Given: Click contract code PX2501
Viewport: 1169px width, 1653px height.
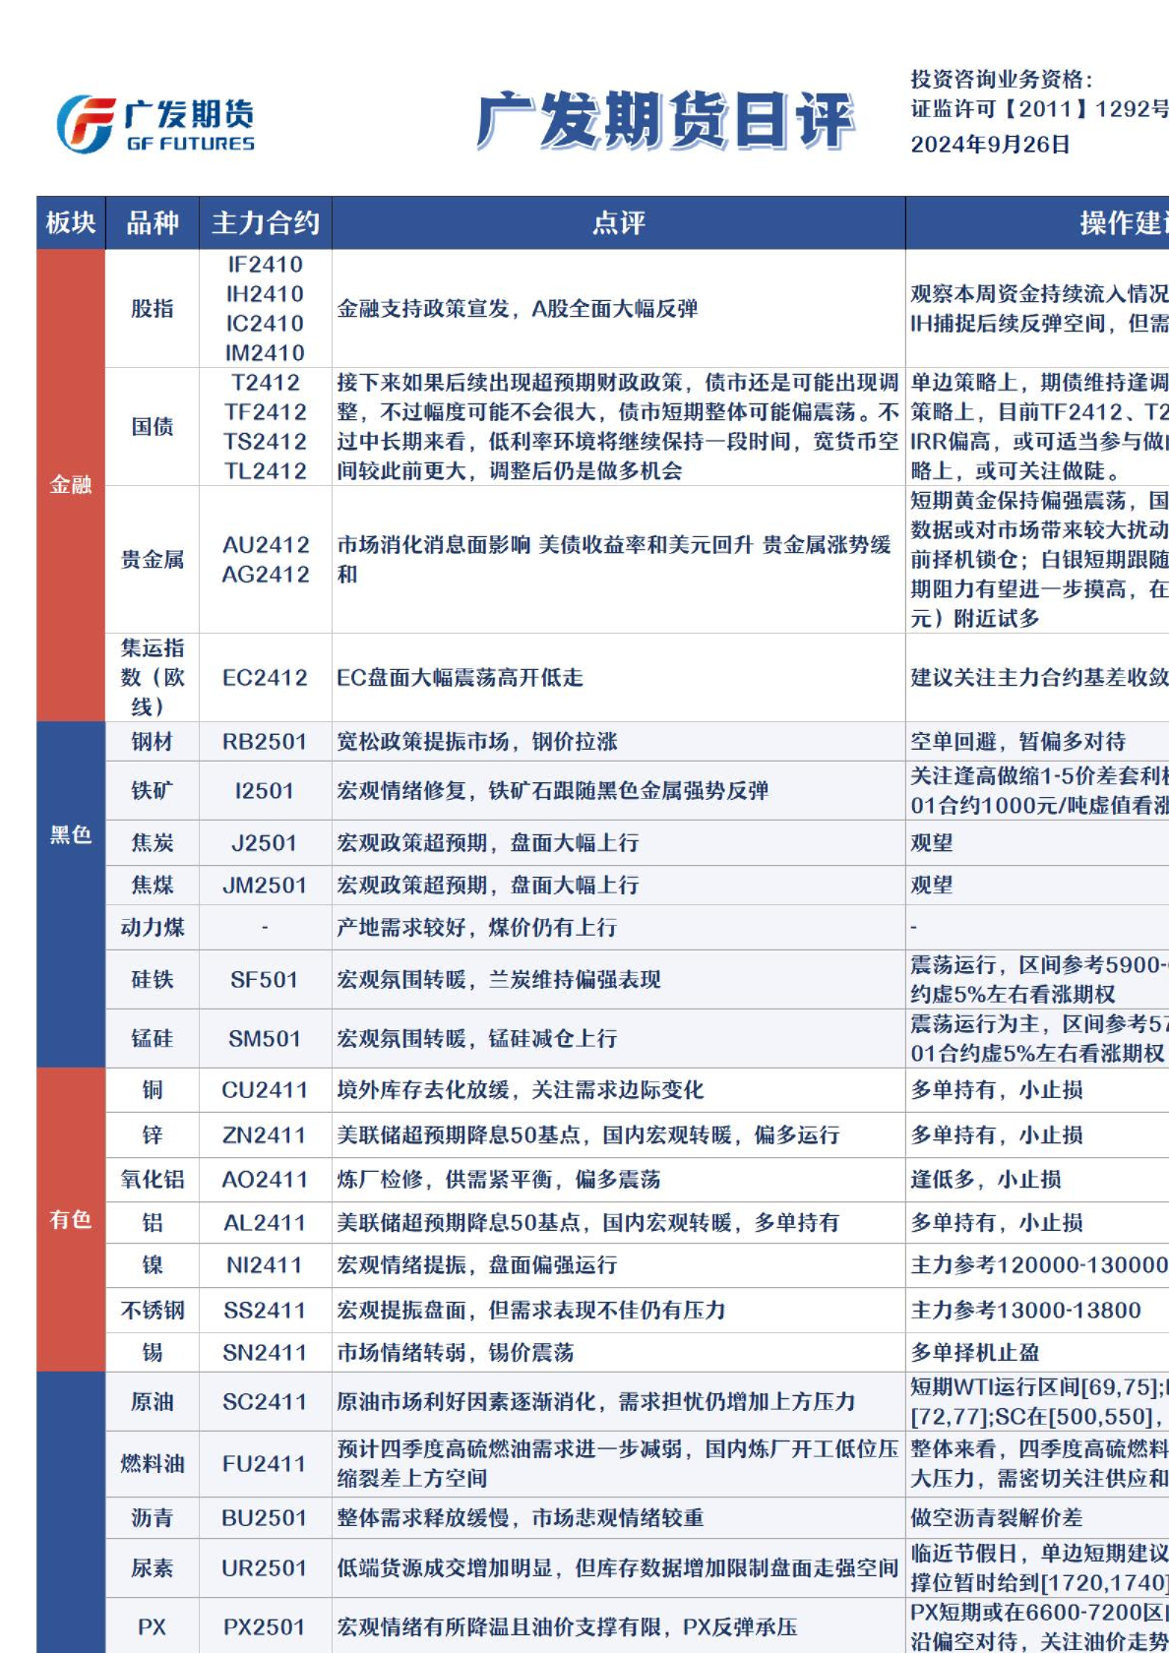Looking at the screenshot, I should (265, 1627).
